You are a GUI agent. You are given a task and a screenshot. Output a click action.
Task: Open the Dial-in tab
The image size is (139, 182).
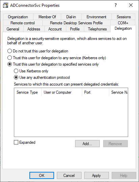71,17
